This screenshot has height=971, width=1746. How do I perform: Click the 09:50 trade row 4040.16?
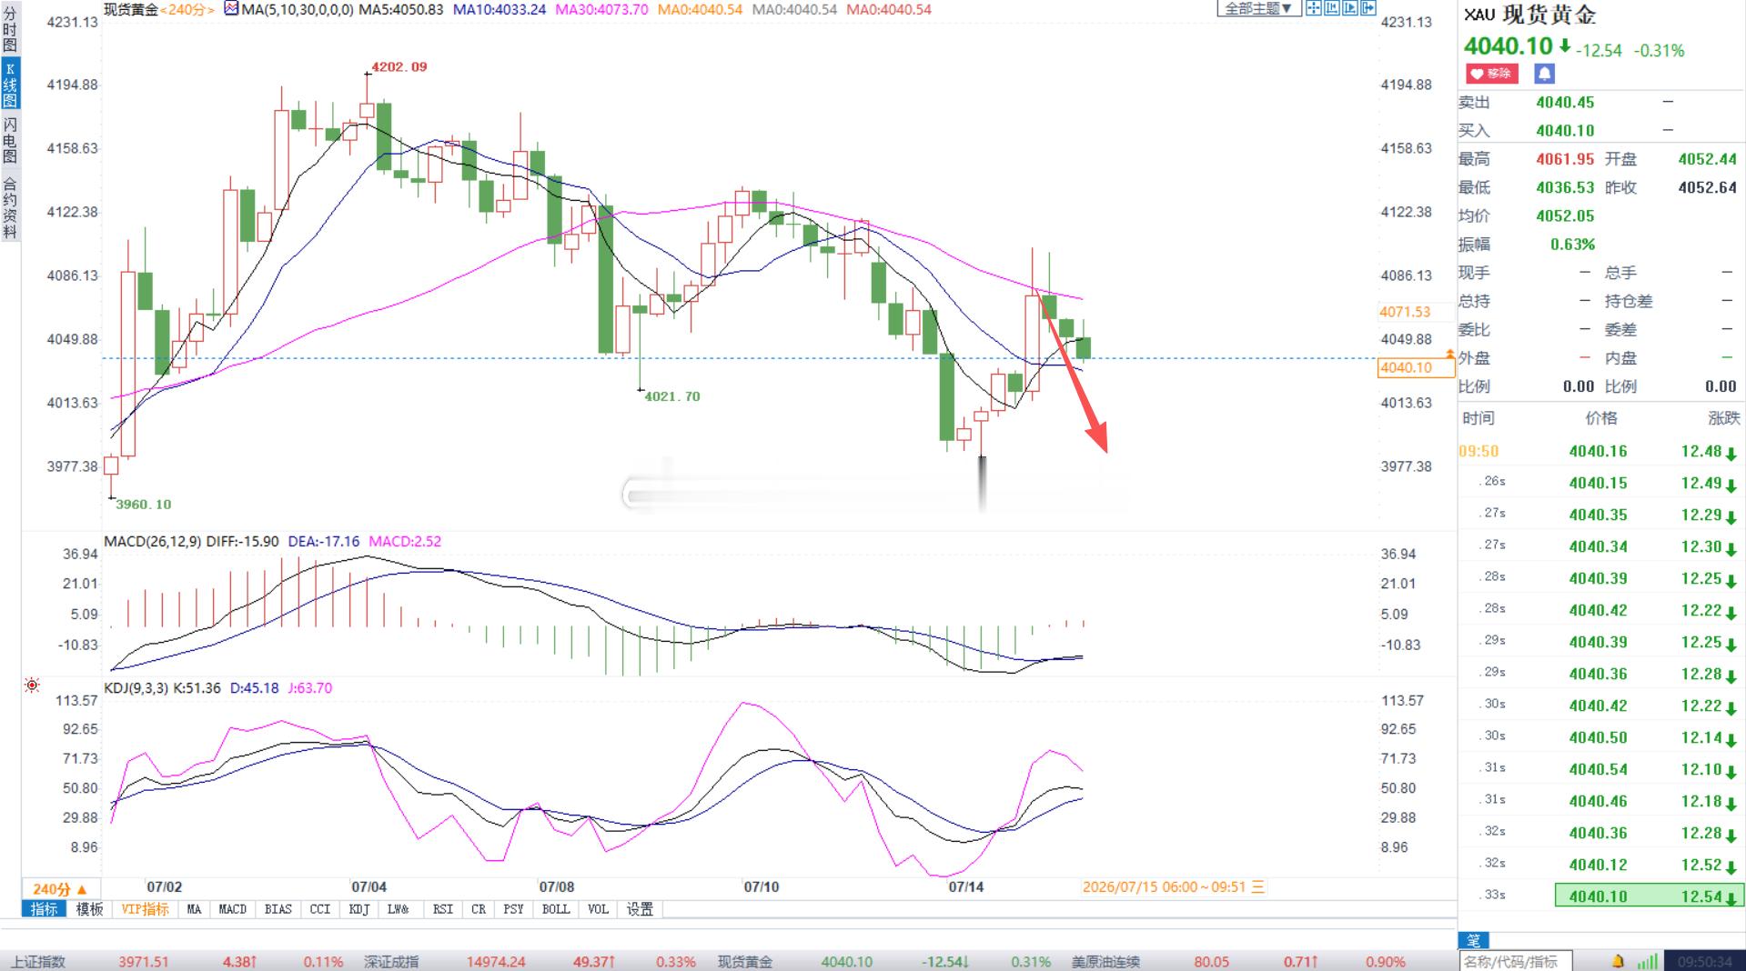(1600, 452)
